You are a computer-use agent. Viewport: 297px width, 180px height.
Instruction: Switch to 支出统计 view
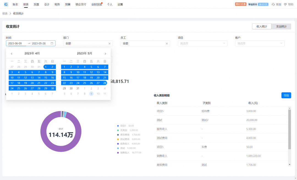click(281, 26)
